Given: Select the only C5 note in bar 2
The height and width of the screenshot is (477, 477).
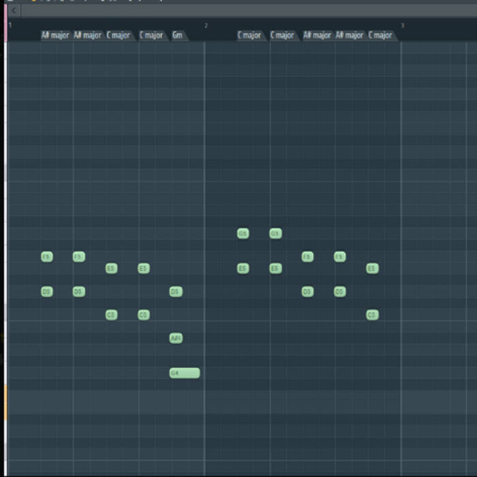Looking at the screenshot, I should click(x=372, y=315).
